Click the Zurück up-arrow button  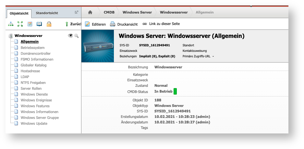tap(73, 24)
